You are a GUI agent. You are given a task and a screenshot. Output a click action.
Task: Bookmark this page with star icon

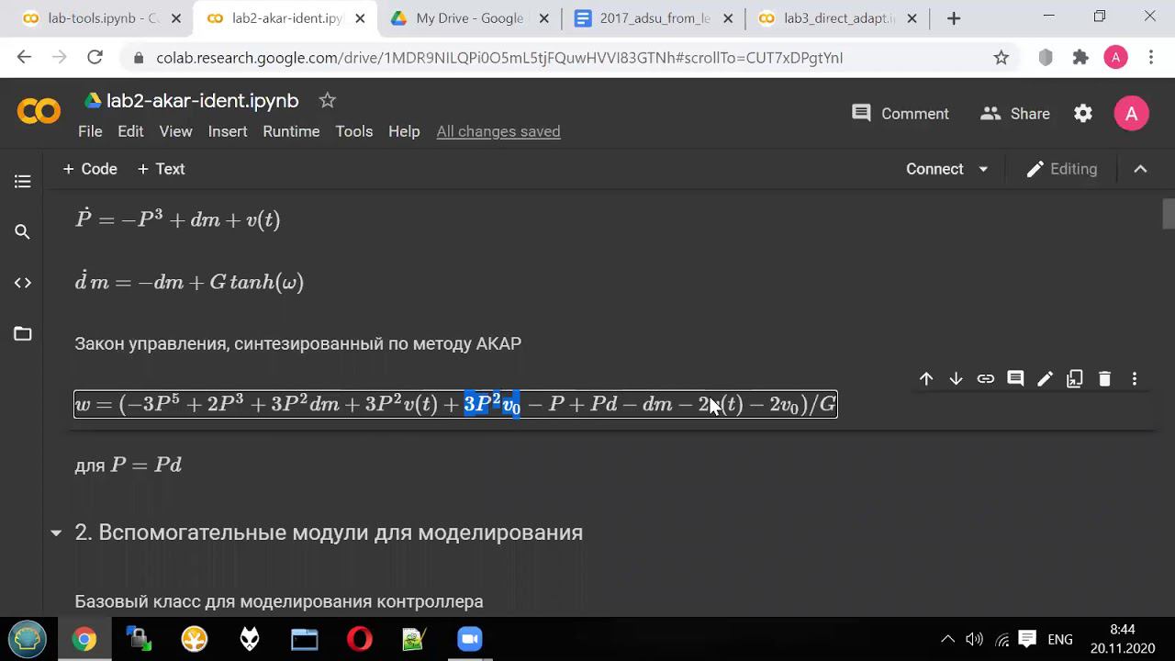click(1002, 58)
